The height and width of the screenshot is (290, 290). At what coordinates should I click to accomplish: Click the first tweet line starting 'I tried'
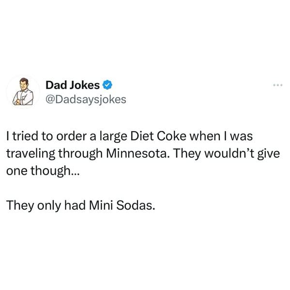[129, 137]
